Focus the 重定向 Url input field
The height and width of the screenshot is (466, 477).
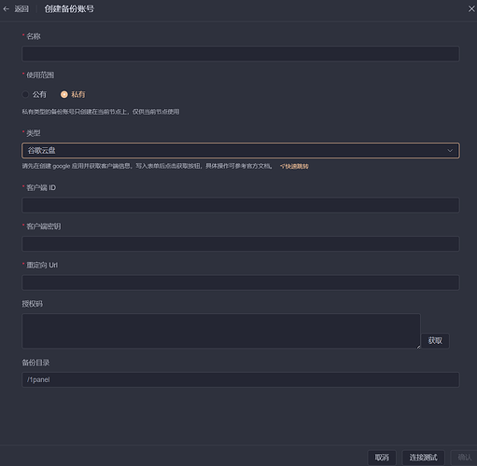[x=241, y=282]
